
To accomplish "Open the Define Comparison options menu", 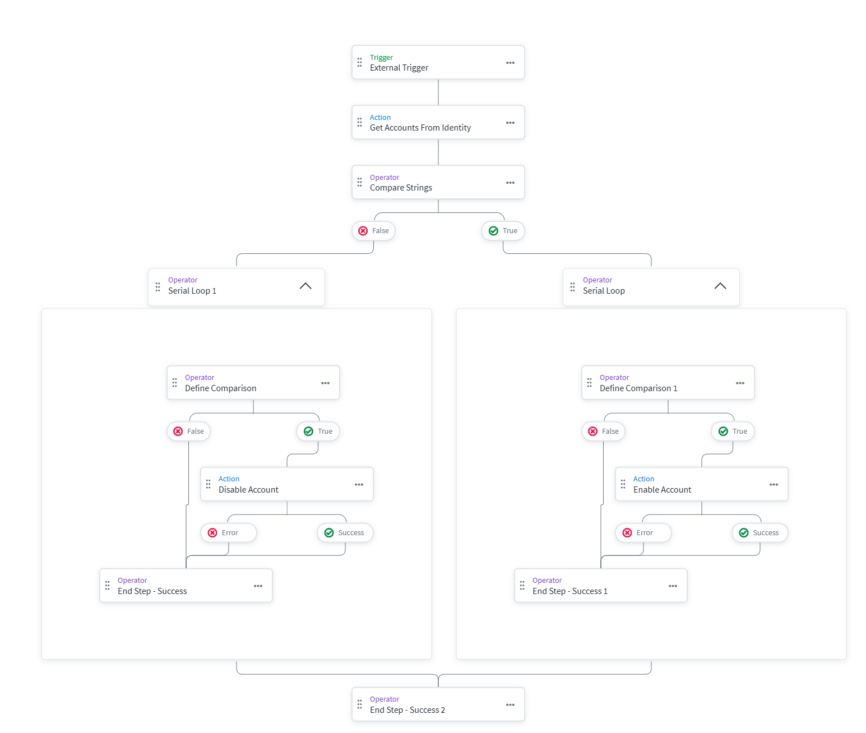I will (325, 383).
